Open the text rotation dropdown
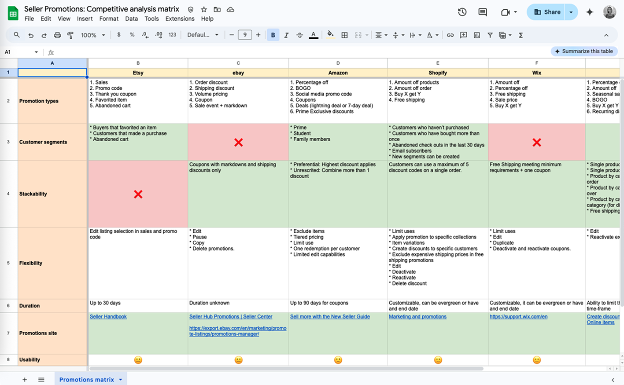Image resolution: width=624 pixels, height=385 pixels. pos(432,35)
